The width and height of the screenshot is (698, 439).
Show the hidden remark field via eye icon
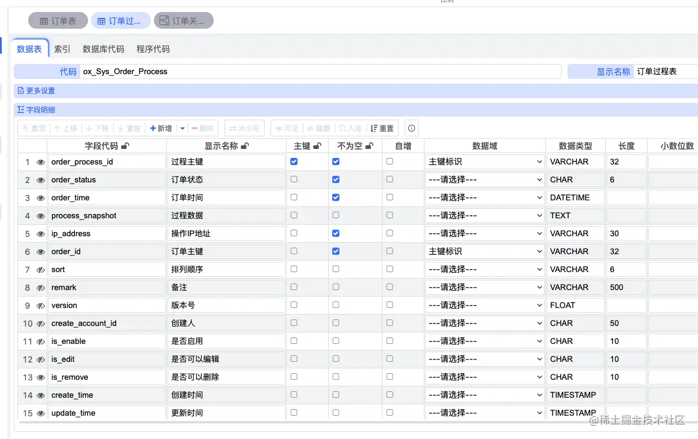tap(41, 287)
